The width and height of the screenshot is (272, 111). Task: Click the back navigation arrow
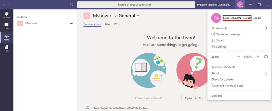[x=4, y=5]
